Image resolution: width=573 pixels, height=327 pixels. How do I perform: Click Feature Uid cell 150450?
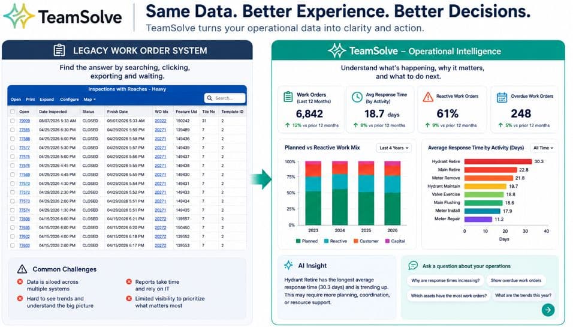(183, 227)
